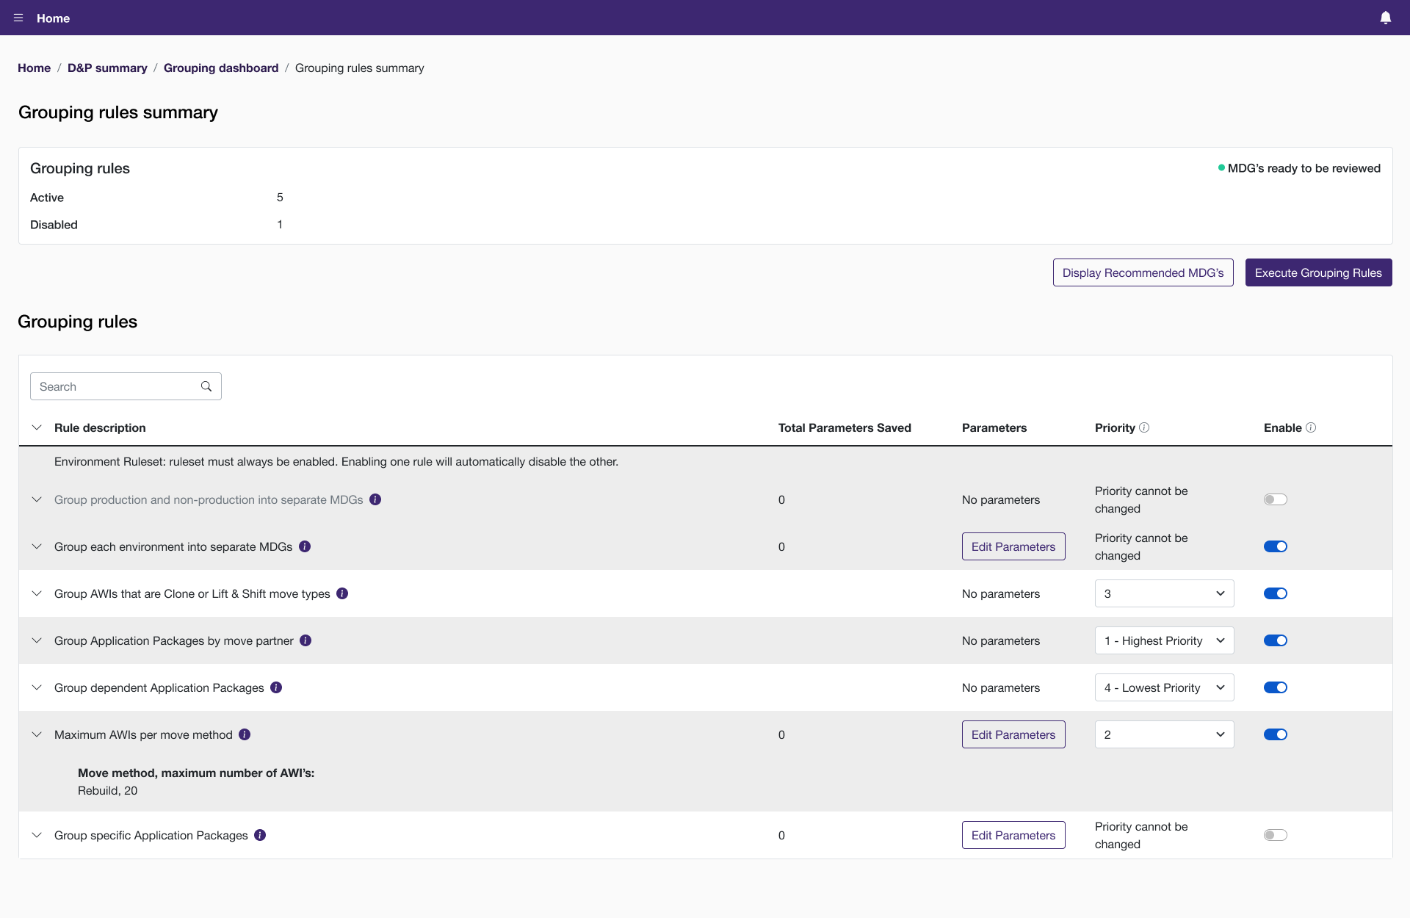Open priority dropdown showing 1 - Highest Priority
The image size is (1410, 918).
(1164, 640)
